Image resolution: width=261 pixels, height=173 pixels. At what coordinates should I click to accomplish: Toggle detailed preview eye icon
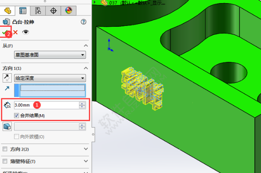(x=25, y=32)
